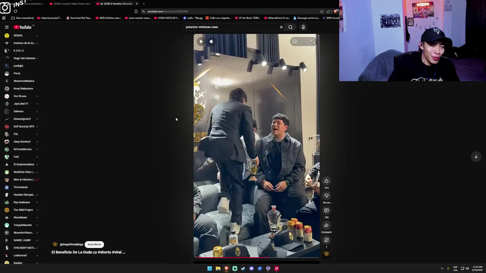
Task: Like the Short with 14 k likes
Action: [326, 181]
